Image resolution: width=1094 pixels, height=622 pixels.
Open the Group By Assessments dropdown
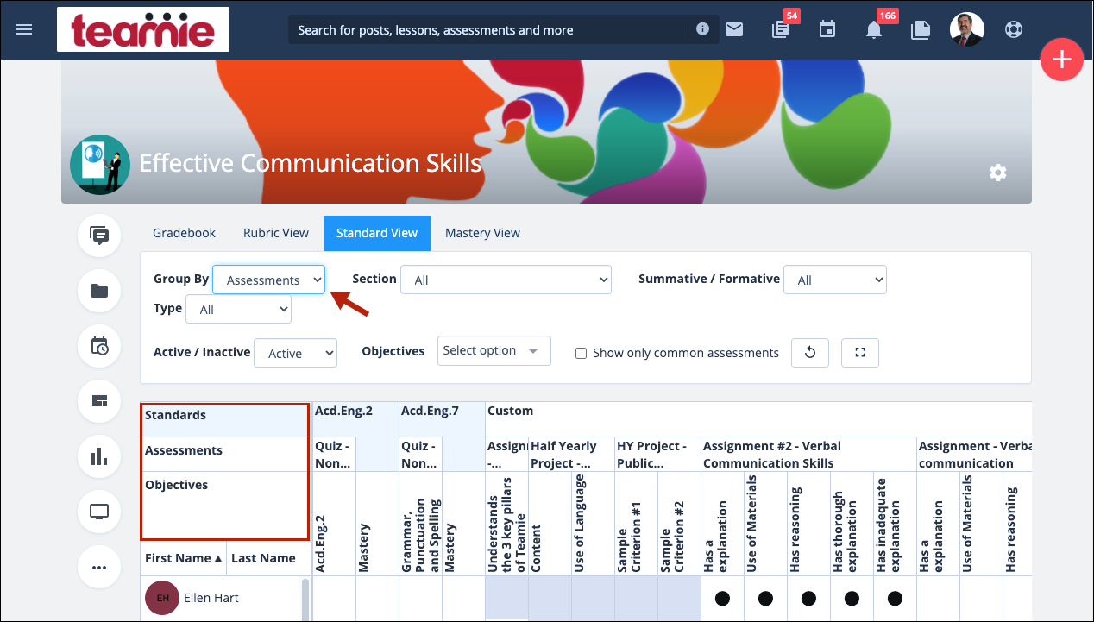[269, 280]
